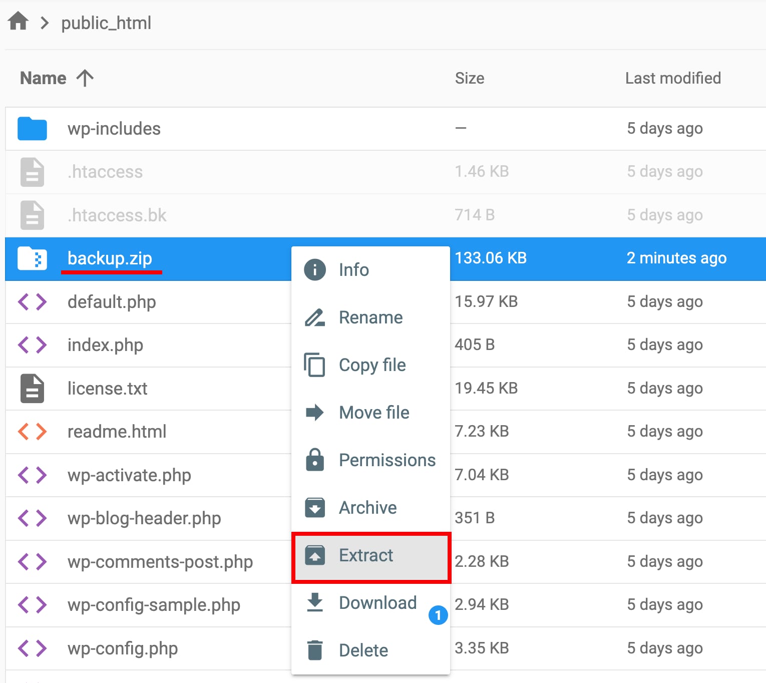Click the Extract icon
This screenshot has width=766, height=683.
pyautogui.click(x=314, y=555)
